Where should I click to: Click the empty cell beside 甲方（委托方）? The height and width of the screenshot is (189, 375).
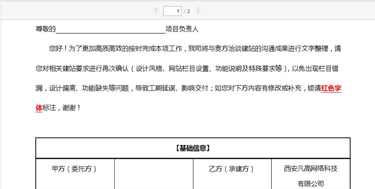pos(154,175)
